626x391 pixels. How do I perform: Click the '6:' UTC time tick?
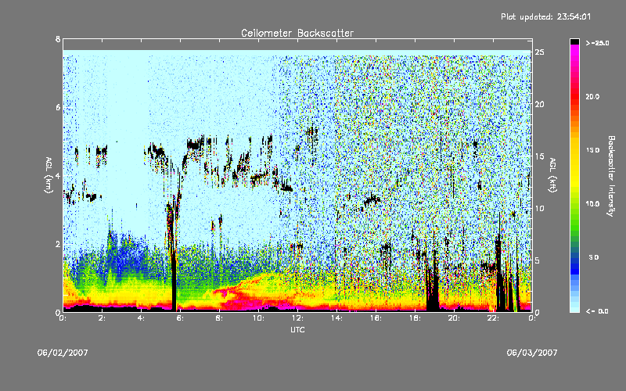[181, 318]
